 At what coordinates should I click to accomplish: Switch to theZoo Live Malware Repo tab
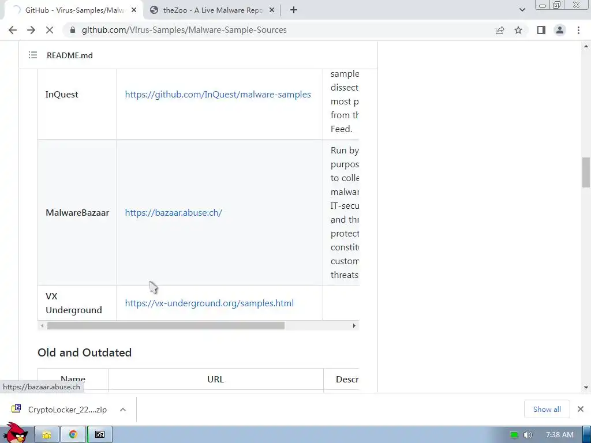[x=211, y=10]
